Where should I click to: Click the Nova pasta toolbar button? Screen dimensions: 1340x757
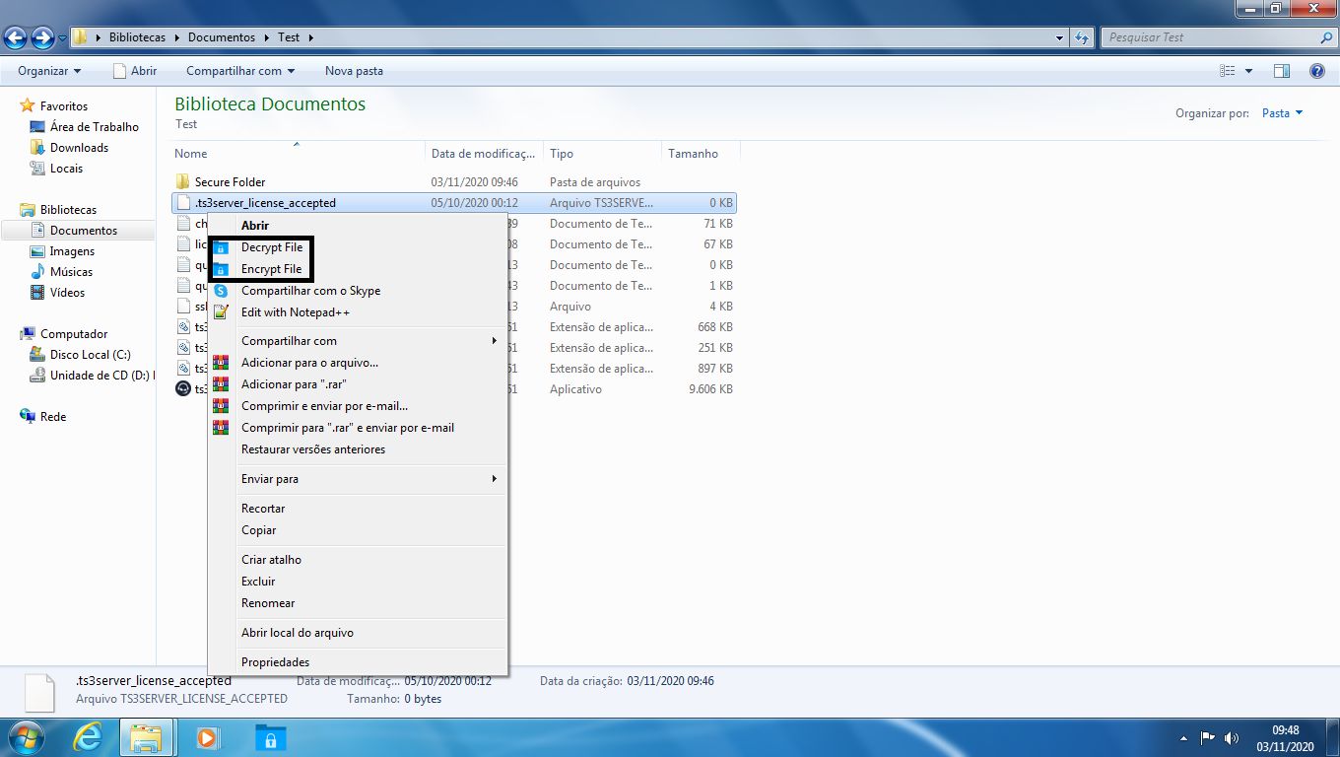pyautogui.click(x=354, y=71)
